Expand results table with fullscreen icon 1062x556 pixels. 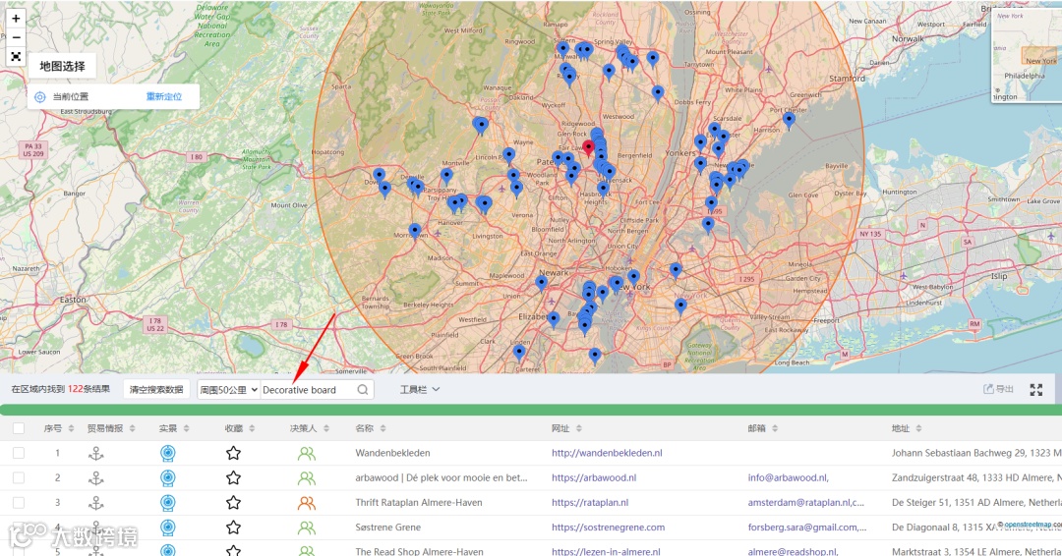pyautogui.click(x=1035, y=390)
